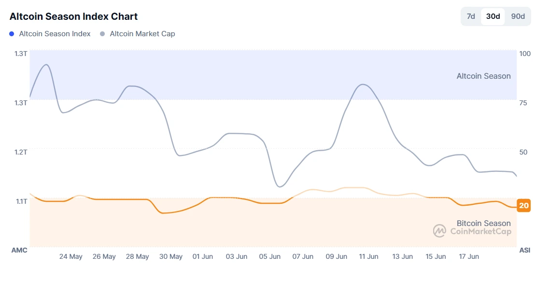This screenshot has width=536, height=282.
Task: Click the Bitcoin Season zone label
Action: [x=483, y=223]
